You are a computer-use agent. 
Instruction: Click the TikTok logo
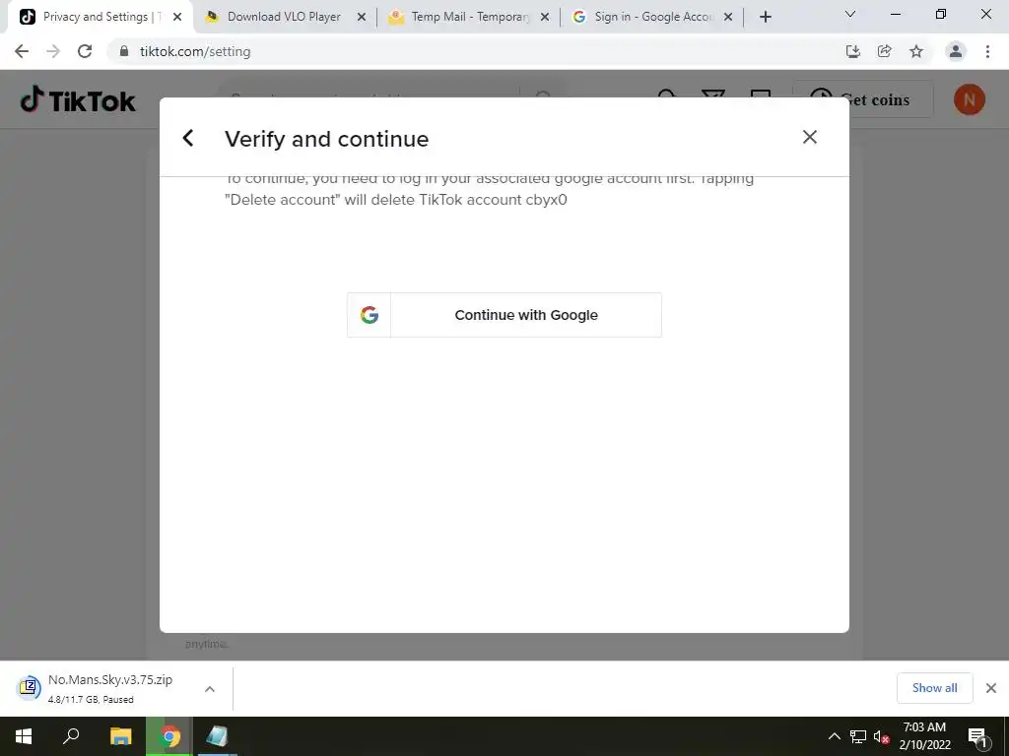[78, 99]
